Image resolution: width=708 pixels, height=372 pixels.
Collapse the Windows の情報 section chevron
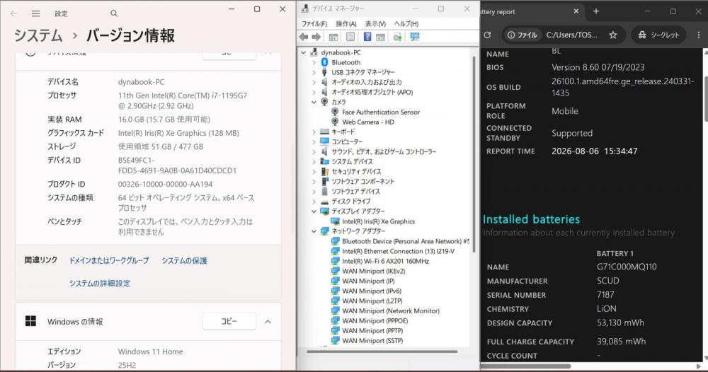(x=268, y=322)
